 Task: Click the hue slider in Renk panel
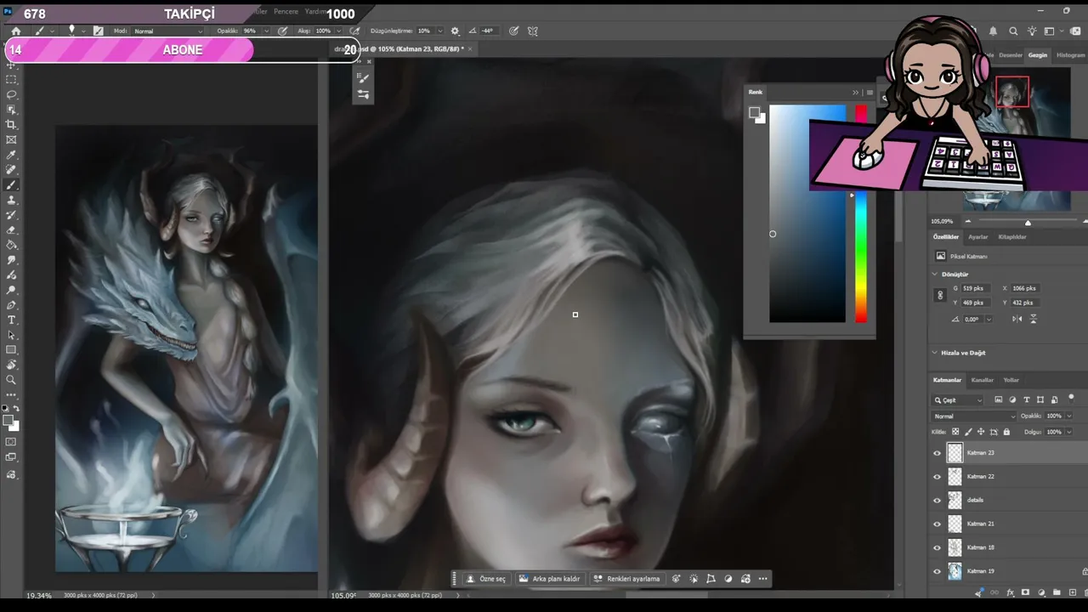pos(861,213)
